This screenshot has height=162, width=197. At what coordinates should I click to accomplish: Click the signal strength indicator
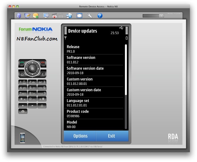[x=66, y=31]
